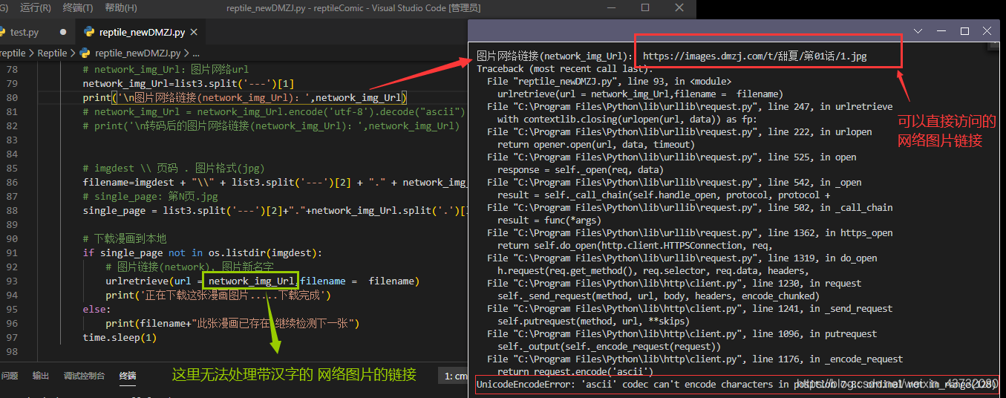Click the images.dmzj.com URL in console output
Image resolution: width=1006 pixels, height=398 pixels.
[x=754, y=56]
